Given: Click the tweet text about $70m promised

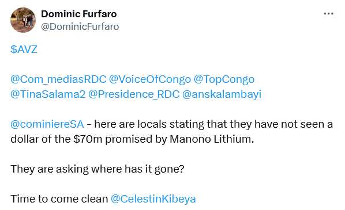Looking at the screenshot, I should tap(171, 131).
